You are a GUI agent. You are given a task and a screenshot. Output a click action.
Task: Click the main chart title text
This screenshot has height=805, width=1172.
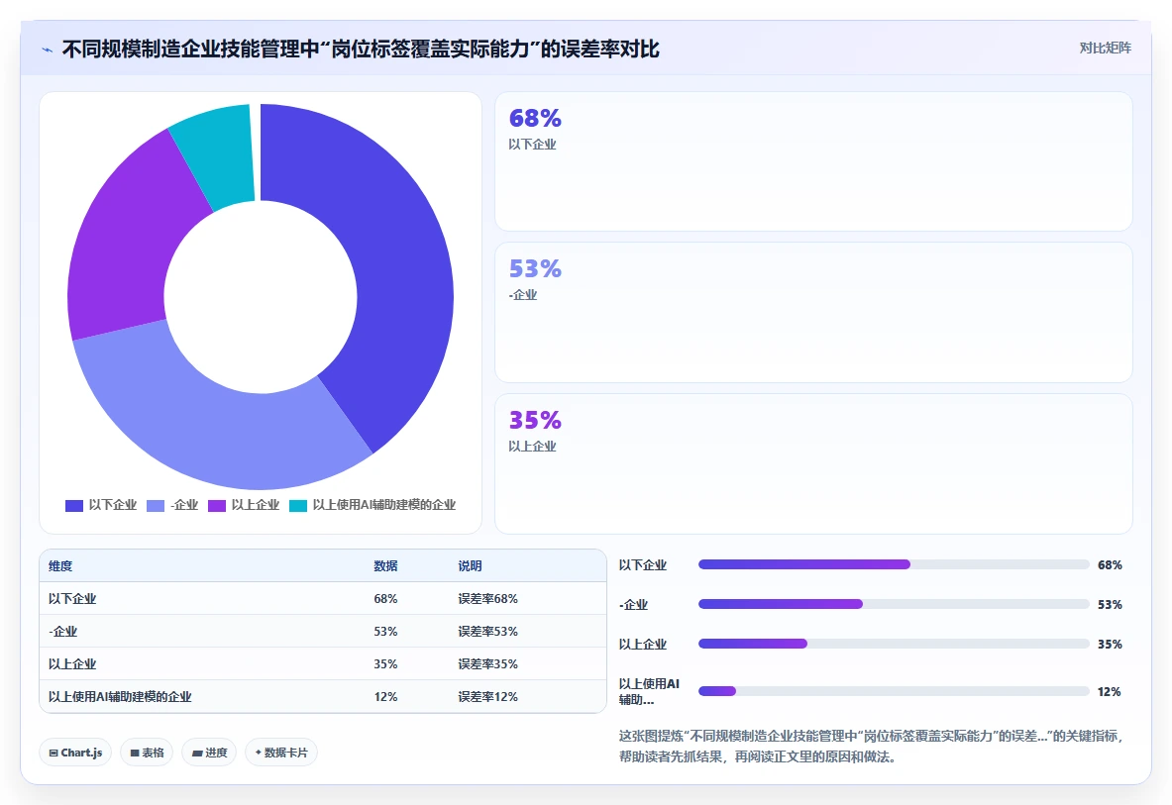[x=361, y=50]
